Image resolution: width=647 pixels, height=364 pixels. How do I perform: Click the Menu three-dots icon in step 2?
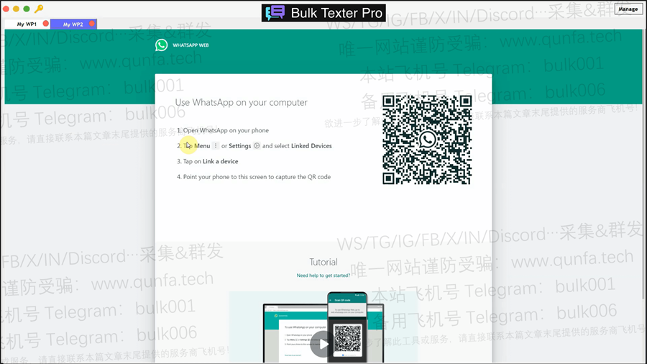[216, 146]
